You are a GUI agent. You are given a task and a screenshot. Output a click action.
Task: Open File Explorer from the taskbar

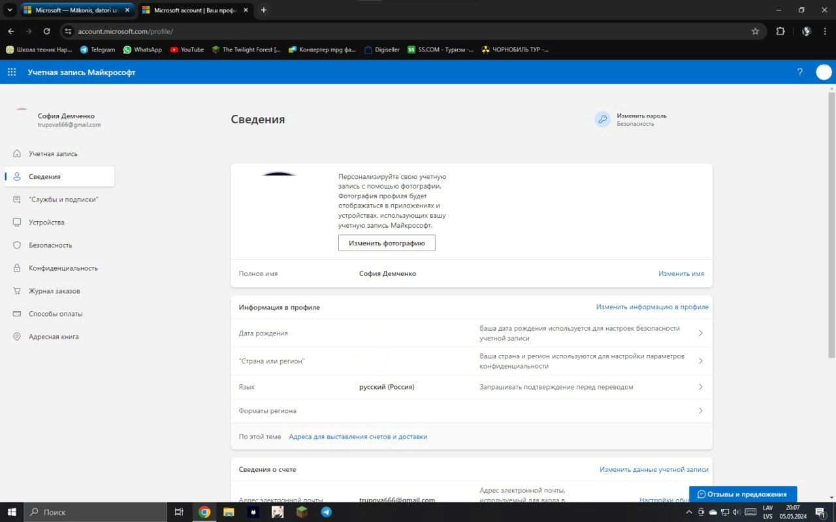coord(229,512)
